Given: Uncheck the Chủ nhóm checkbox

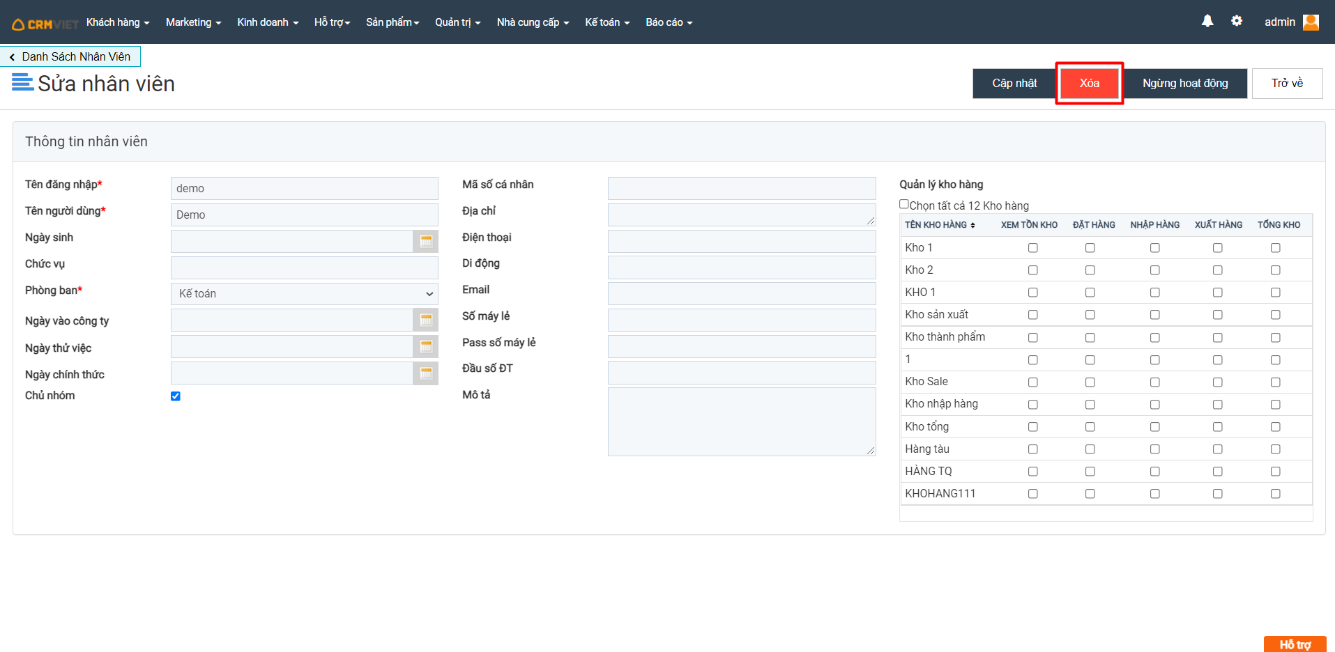Looking at the screenshot, I should tap(176, 396).
